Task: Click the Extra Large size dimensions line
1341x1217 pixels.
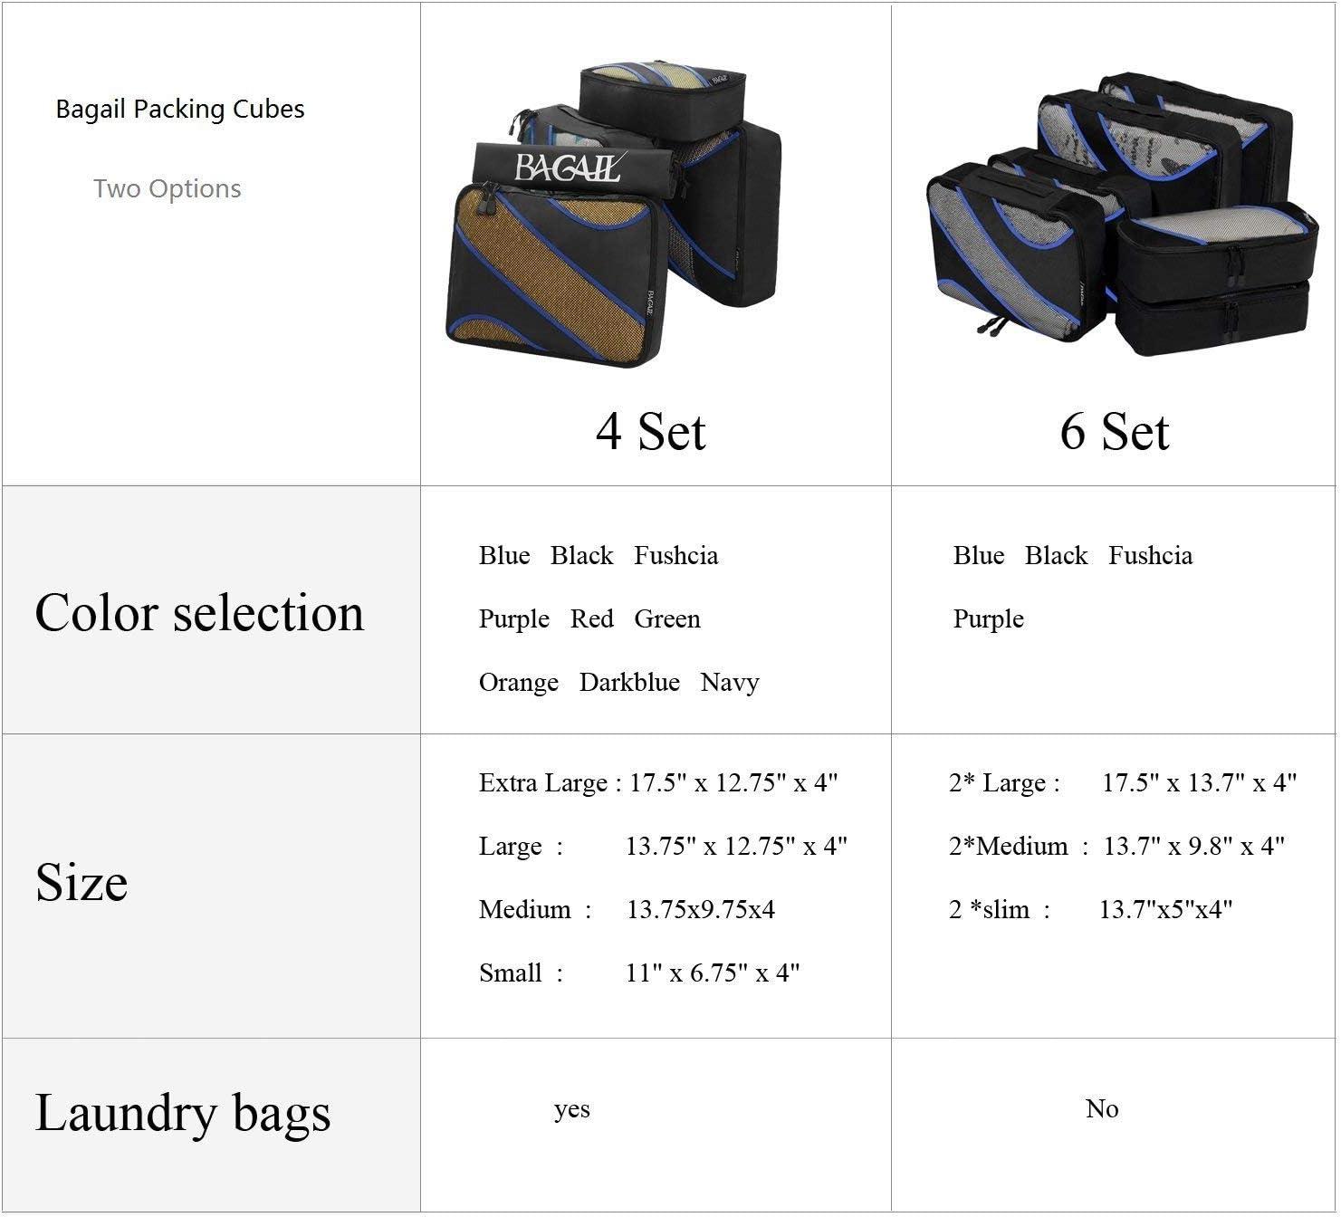Action: [x=658, y=782]
